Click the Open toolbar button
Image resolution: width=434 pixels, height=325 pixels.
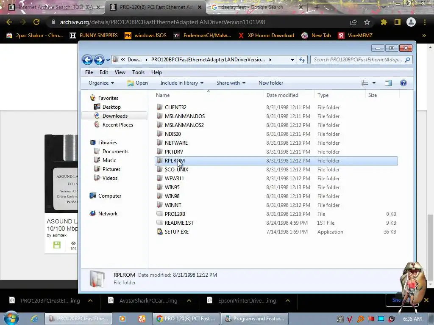[138, 83]
